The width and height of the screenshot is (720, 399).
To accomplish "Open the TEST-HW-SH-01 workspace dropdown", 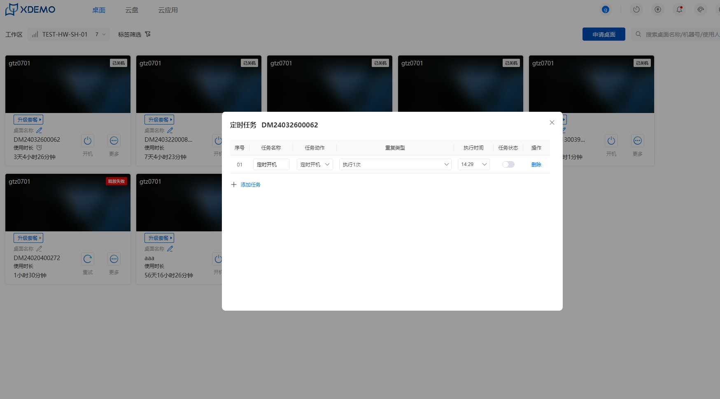I will click(x=69, y=35).
